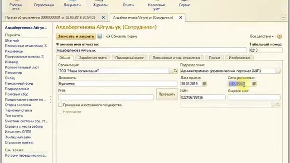Open История периодических р... link
Viewport: 290px width, 163px height.
pyautogui.click(x=26, y=155)
